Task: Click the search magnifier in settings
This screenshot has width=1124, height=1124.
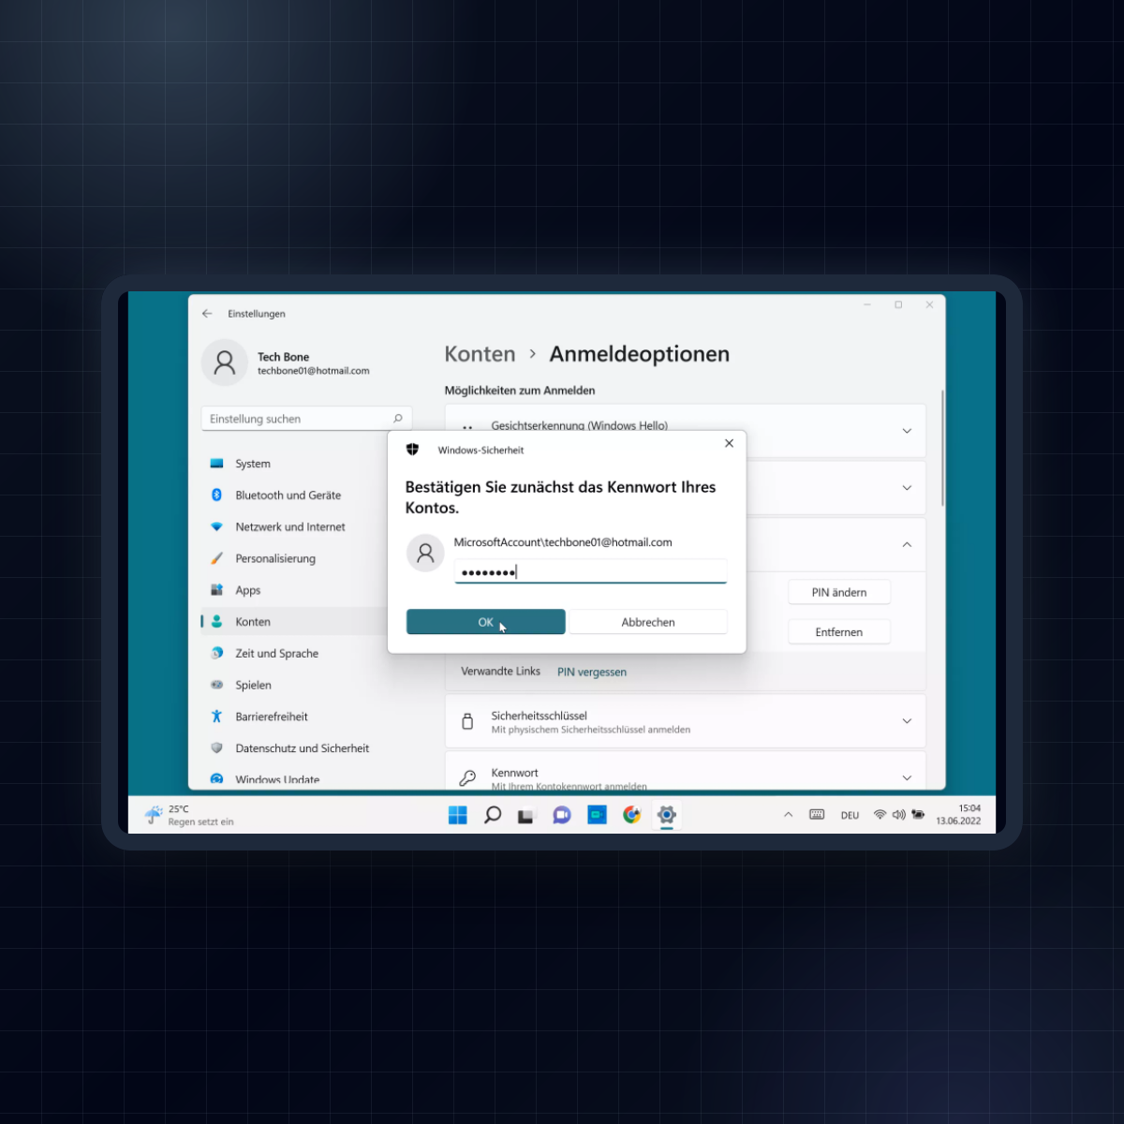Action: click(x=398, y=419)
